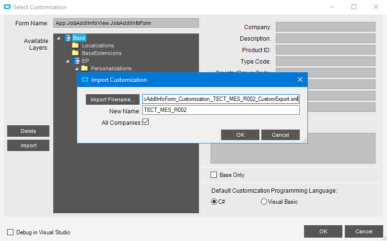This screenshot has height=241, width=387.
Task: Close the Import Customization dialog
Action: pyautogui.click(x=300, y=79)
